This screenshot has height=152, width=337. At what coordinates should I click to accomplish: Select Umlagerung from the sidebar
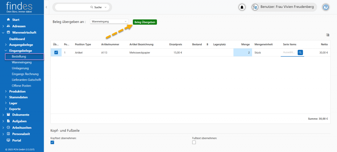tap(20, 68)
